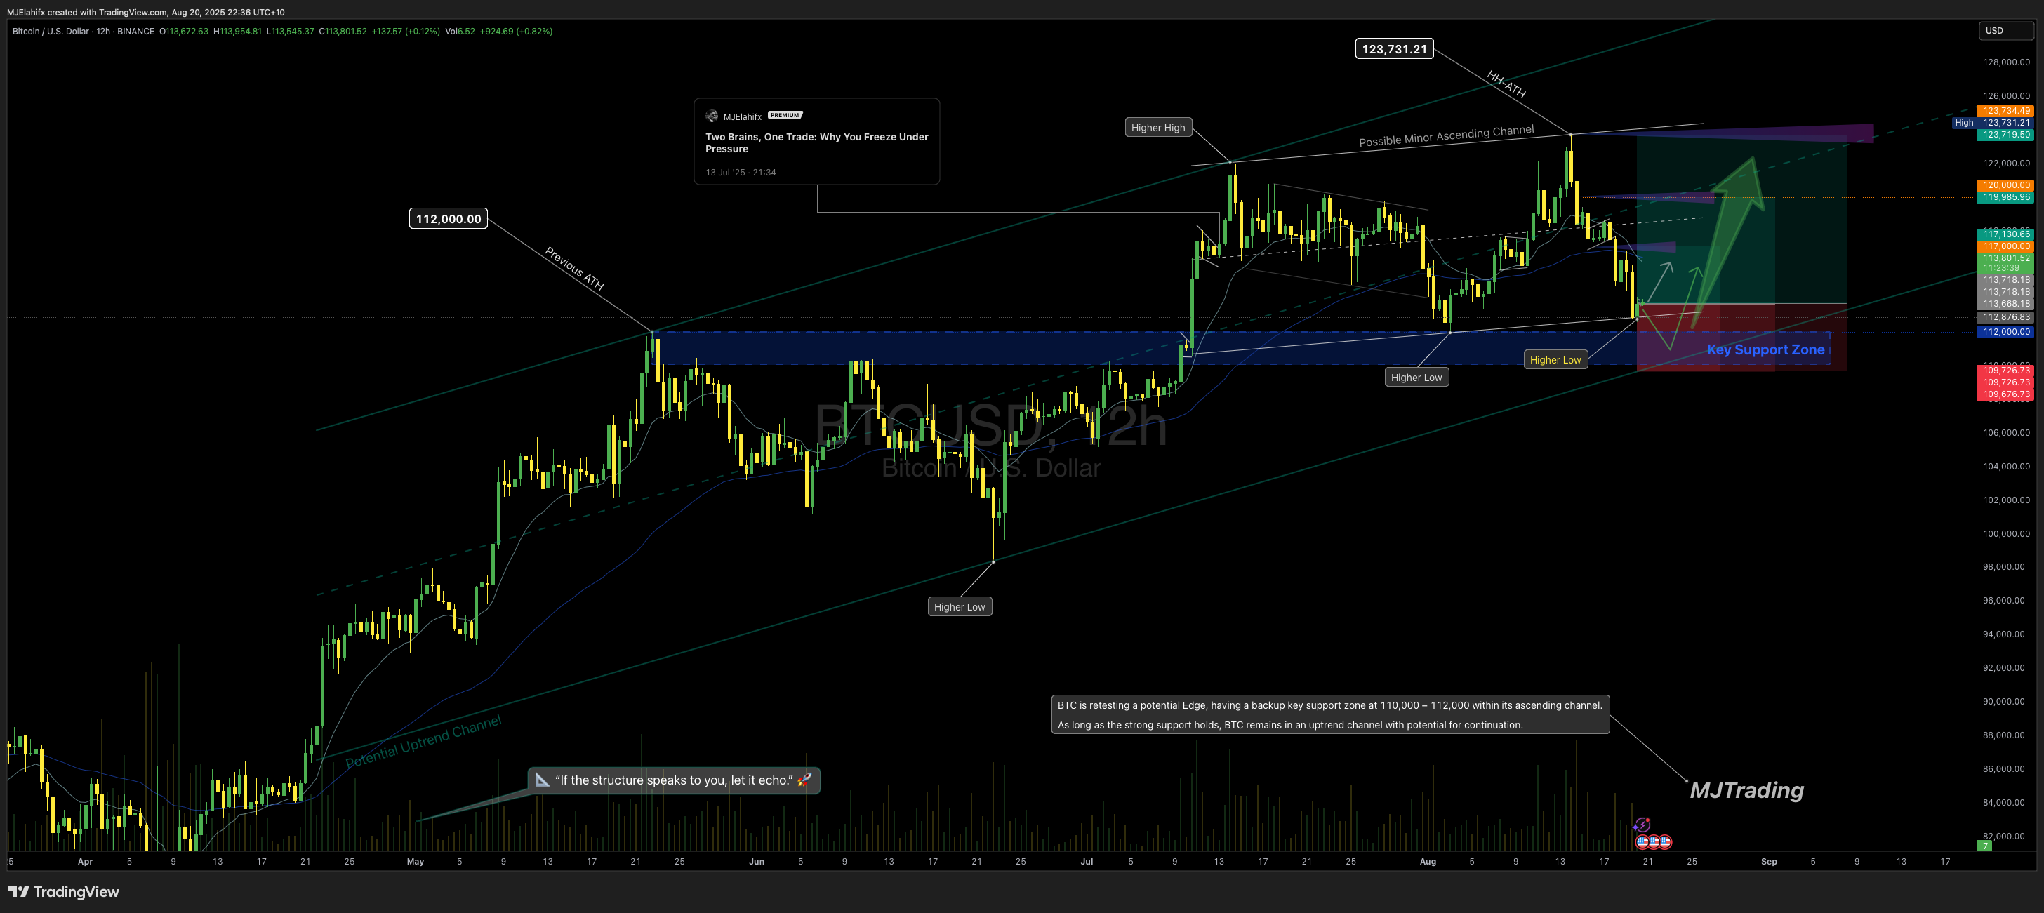Image resolution: width=2044 pixels, height=913 pixels.
Task: Click the HH-ATH line label
Action: click(x=1506, y=84)
